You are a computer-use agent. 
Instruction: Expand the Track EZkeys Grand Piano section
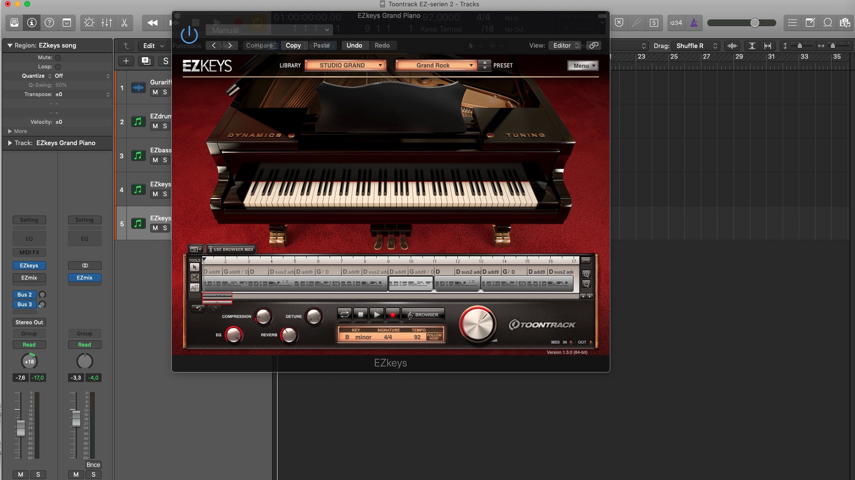(x=10, y=143)
